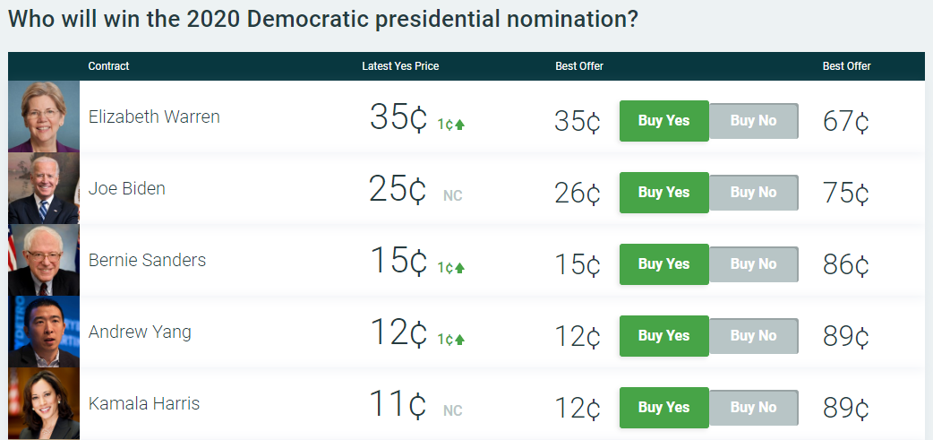
Task: Buy No on Kamala Harris contract
Action: (753, 407)
